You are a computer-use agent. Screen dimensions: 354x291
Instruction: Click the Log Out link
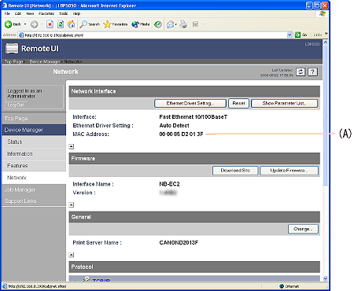pyautogui.click(x=16, y=105)
